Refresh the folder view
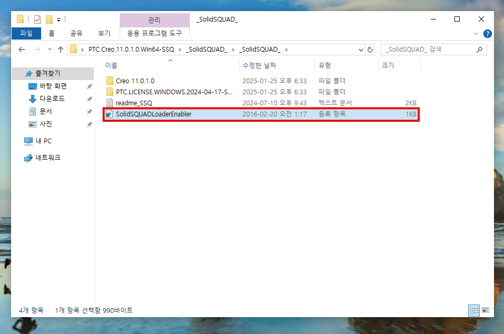Viewport: 504px width, 334px height. [370, 50]
